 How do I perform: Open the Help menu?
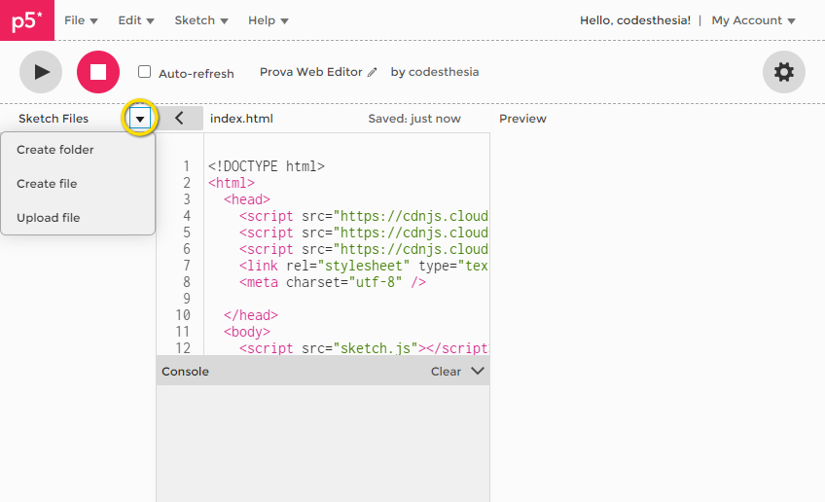pos(268,20)
